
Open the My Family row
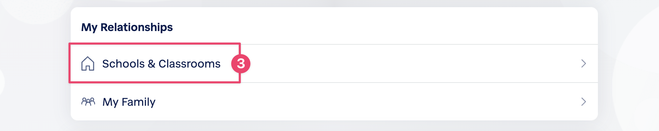(334, 102)
